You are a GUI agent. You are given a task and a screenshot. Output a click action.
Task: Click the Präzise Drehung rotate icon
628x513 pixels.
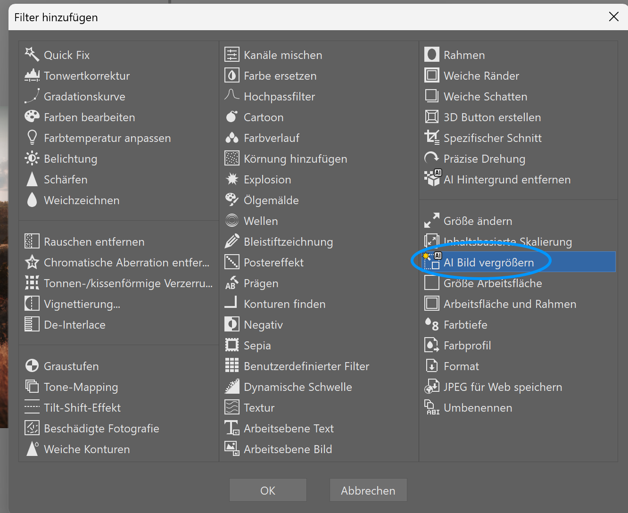pyautogui.click(x=432, y=158)
